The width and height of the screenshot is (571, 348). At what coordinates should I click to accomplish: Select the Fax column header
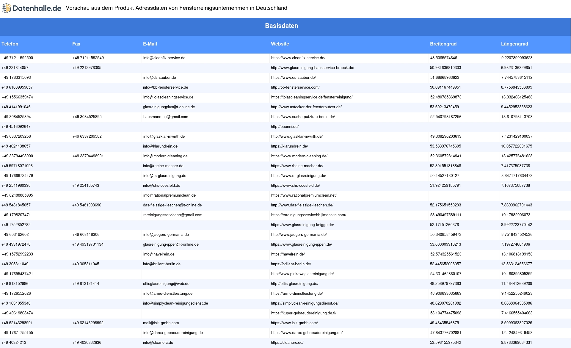[x=76, y=44]
